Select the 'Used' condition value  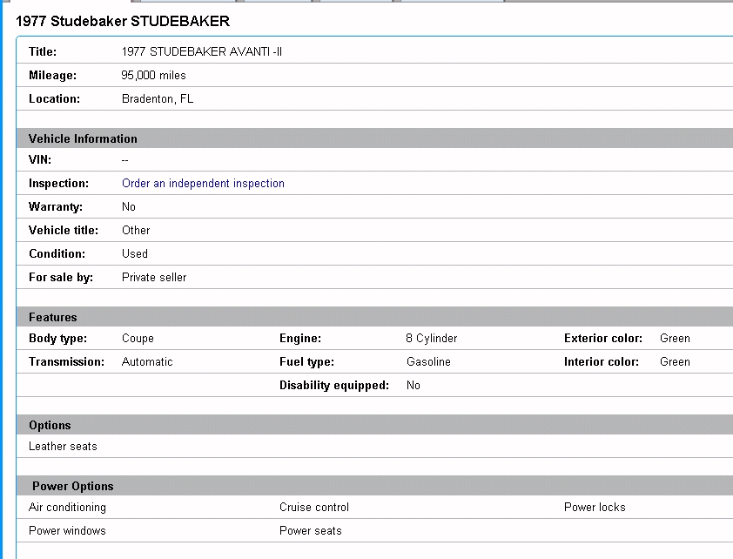tap(135, 253)
